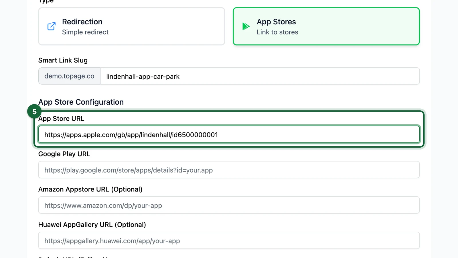458x258 pixels.
Task: Select the Redirection type card
Action: point(132,26)
